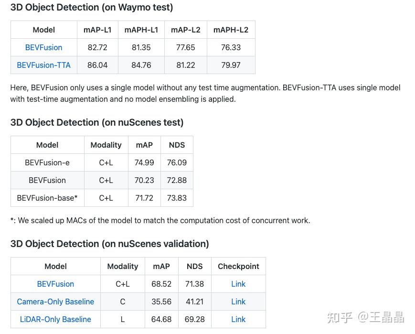
Task: Open the LiDAR-Only Baseline link
Action: [55, 319]
